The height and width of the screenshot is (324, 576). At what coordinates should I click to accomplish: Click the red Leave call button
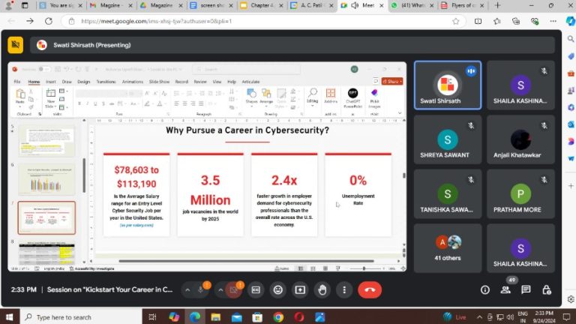(369, 289)
